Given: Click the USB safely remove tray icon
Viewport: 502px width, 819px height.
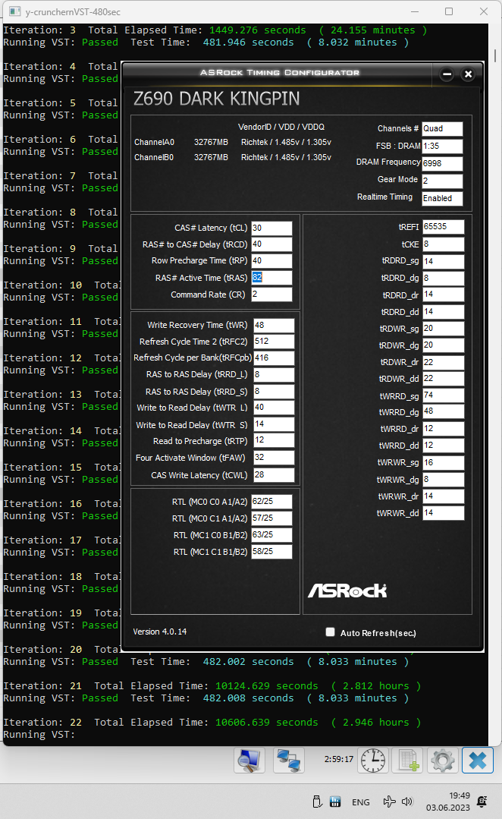Looking at the screenshot, I should pos(317,802).
